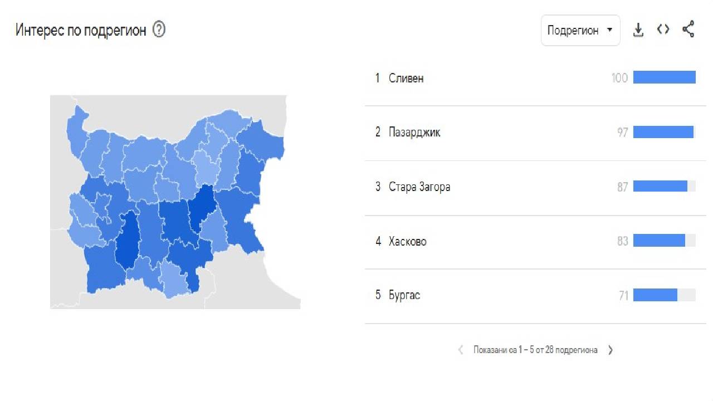Click the previous page arrow for subregions
The width and height of the screenshot is (713, 401).
(x=461, y=350)
